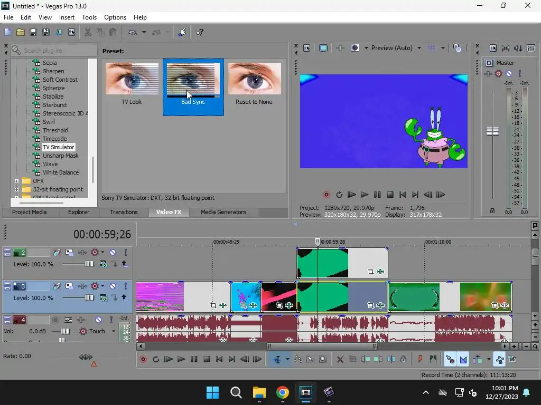Open a project with the folder icon
541x405 pixels.
pyautogui.click(x=21, y=32)
